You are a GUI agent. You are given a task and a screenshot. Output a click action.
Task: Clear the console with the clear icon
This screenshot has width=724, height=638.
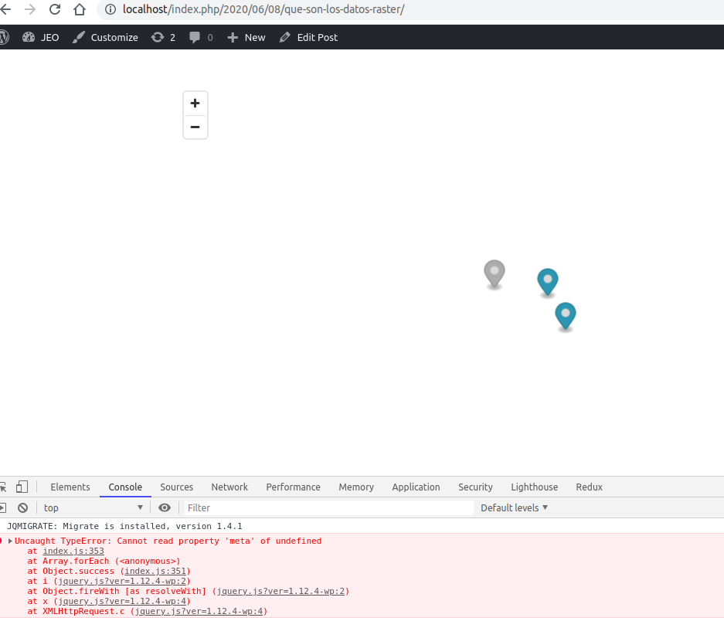click(x=22, y=507)
